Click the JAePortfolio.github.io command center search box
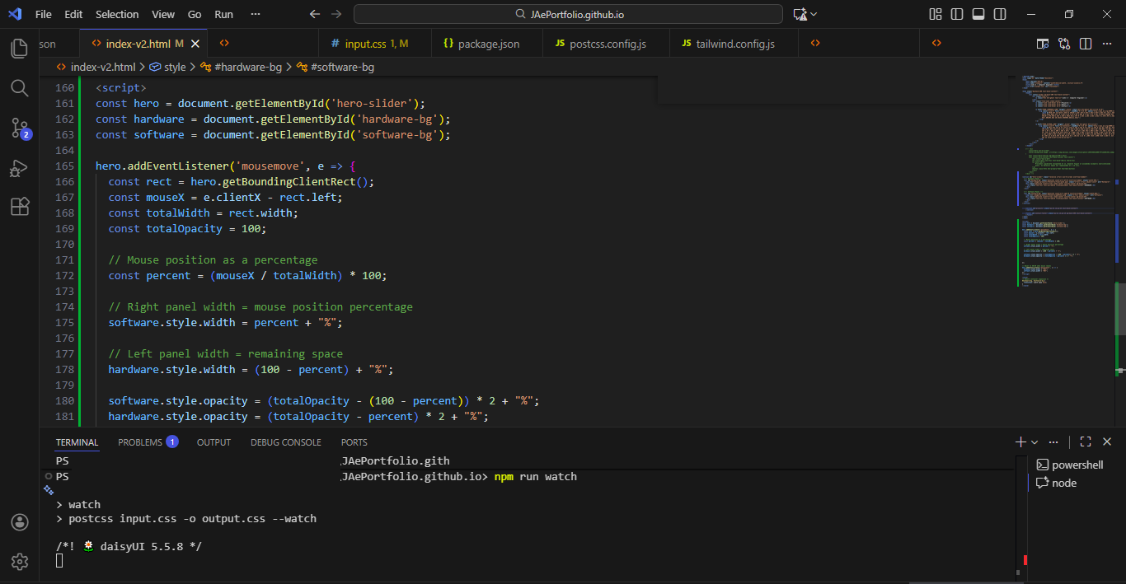 coord(568,14)
